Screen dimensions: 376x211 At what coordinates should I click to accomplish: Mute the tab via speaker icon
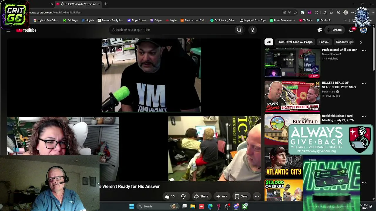62,4
